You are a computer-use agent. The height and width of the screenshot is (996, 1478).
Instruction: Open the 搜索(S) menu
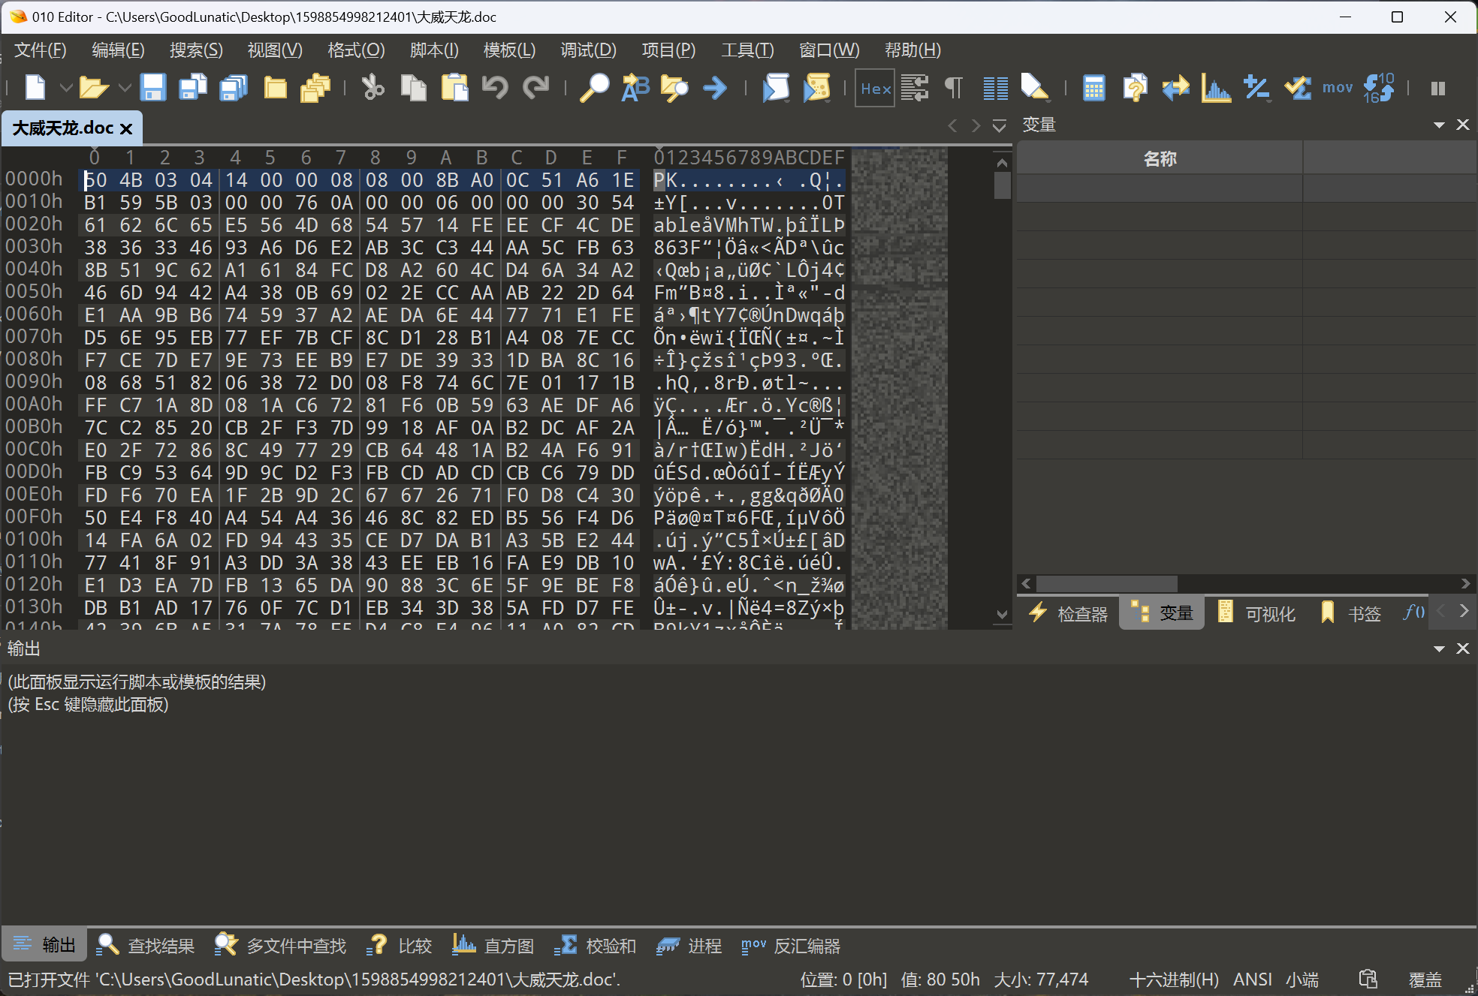tap(196, 50)
